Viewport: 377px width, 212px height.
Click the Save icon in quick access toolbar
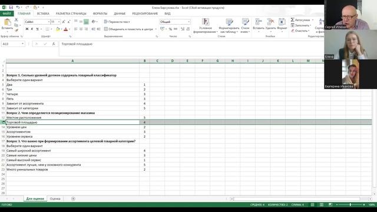11,8
